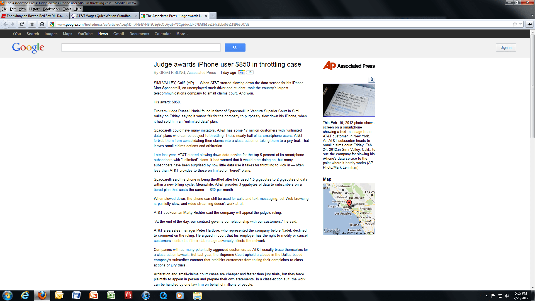Screen dimensions: 535x301
Task: Click the browser Back arrow button
Action: point(6,24)
